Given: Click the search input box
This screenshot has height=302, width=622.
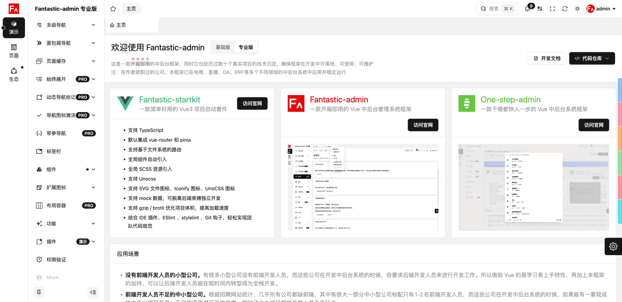Looking at the screenshot, I should 497,9.
